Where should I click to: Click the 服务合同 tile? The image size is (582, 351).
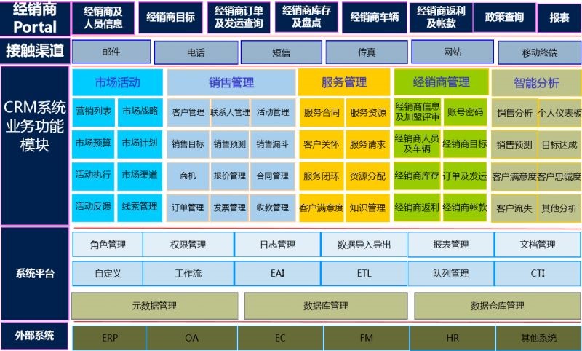321,113
